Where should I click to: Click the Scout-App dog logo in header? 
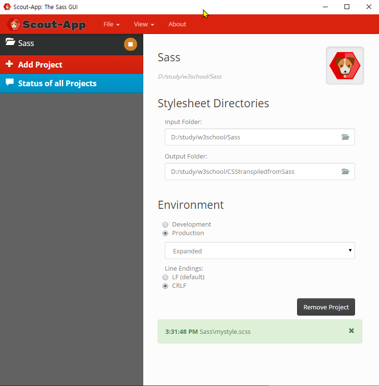click(x=15, y=24)
